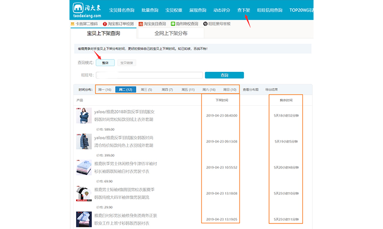
Task: Click delisting time 2019-04-23 09:13:08
Action: (x=222, y=141)
